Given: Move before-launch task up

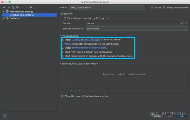Looking at the screenshot, I should (x=75, y=91).
